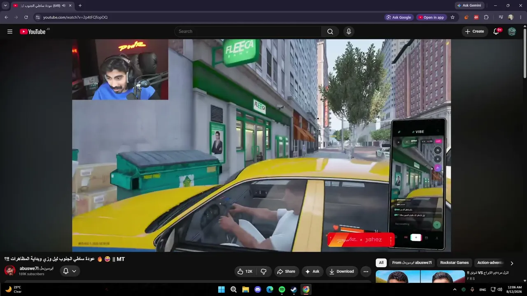Open more actions ellipsis under the video

pos(366,271)
